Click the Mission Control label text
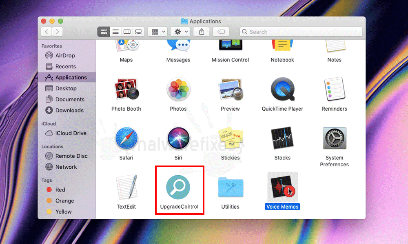 (x=230, y=60)
